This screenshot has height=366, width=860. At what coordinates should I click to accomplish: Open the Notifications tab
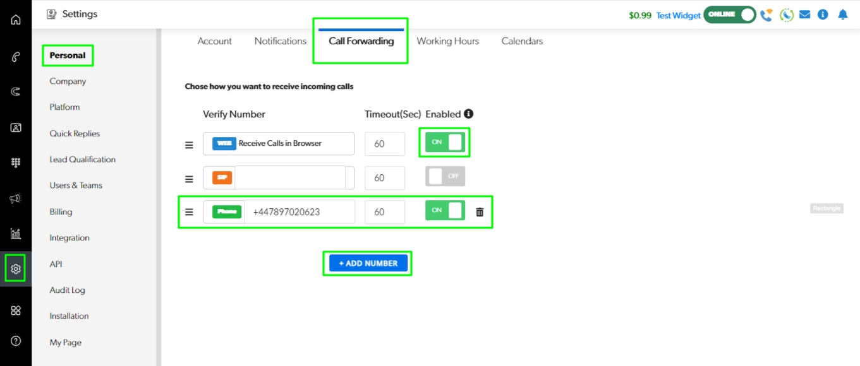point(280,41)
